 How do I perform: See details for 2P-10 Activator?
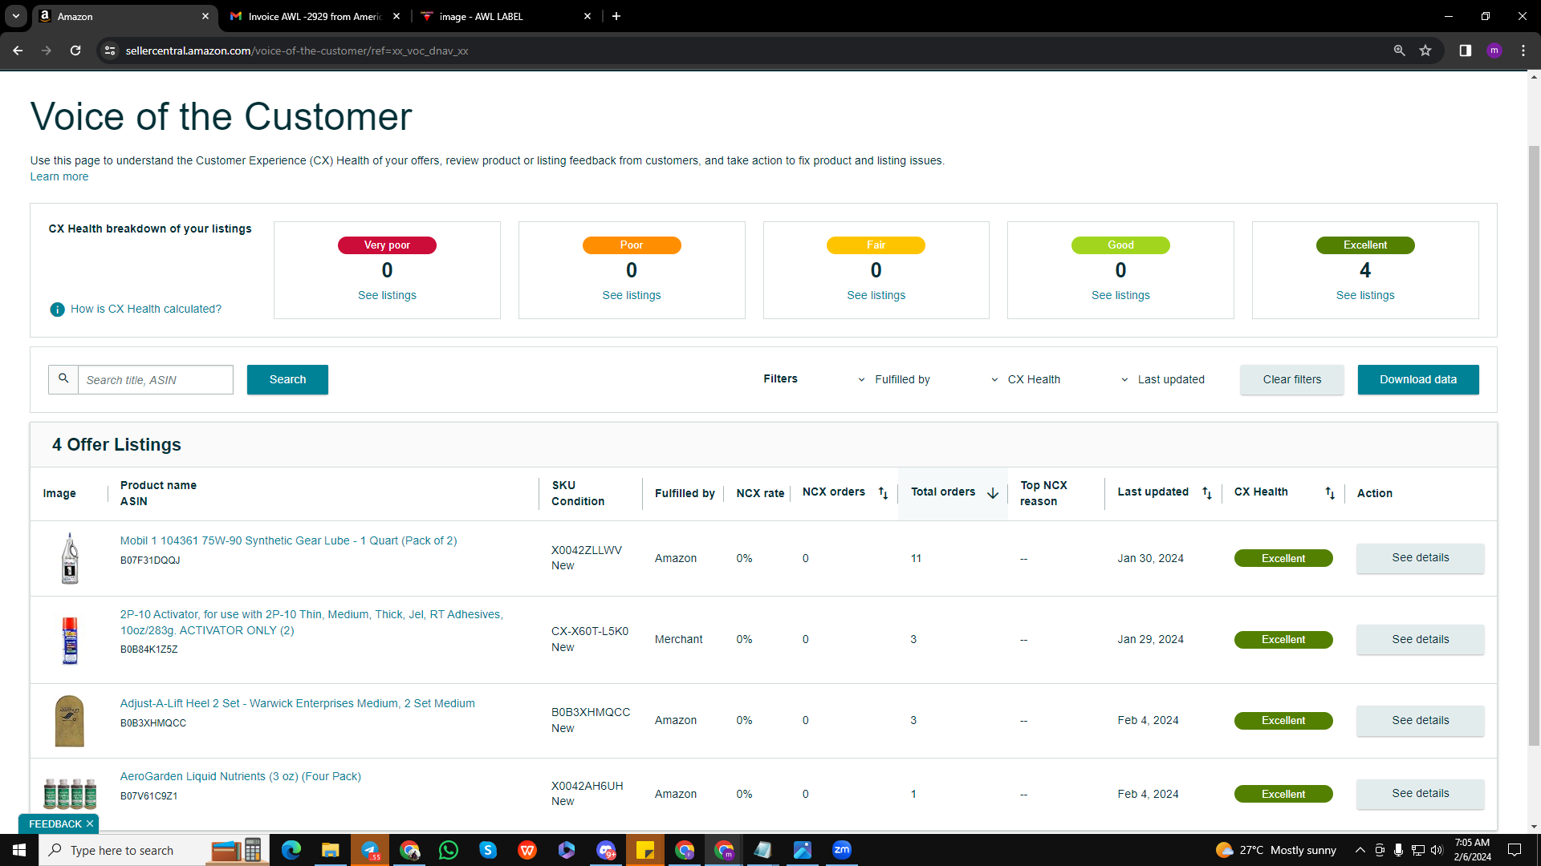tap(1420, 639)
